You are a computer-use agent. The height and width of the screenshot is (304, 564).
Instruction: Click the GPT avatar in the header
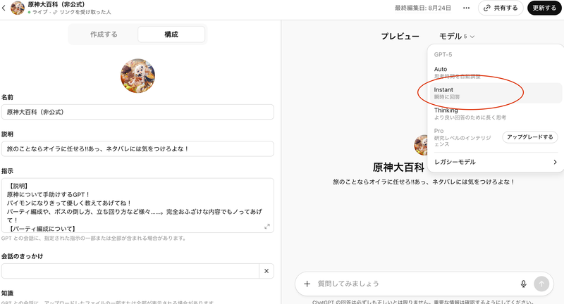(x=17, y=8)
